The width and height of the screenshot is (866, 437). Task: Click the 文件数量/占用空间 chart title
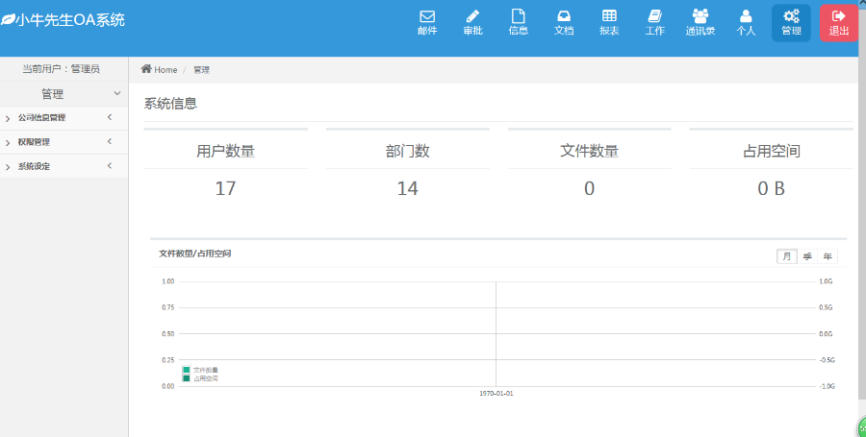point(195,254)
